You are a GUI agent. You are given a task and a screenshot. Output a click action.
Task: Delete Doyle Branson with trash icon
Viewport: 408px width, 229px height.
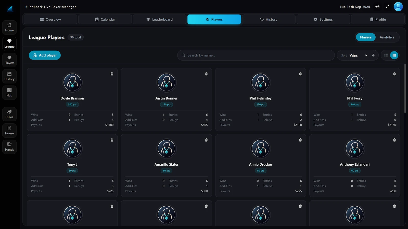tap(112, 74)
